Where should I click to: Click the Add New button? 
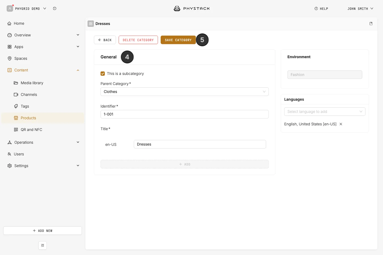[x=43, y=231]
